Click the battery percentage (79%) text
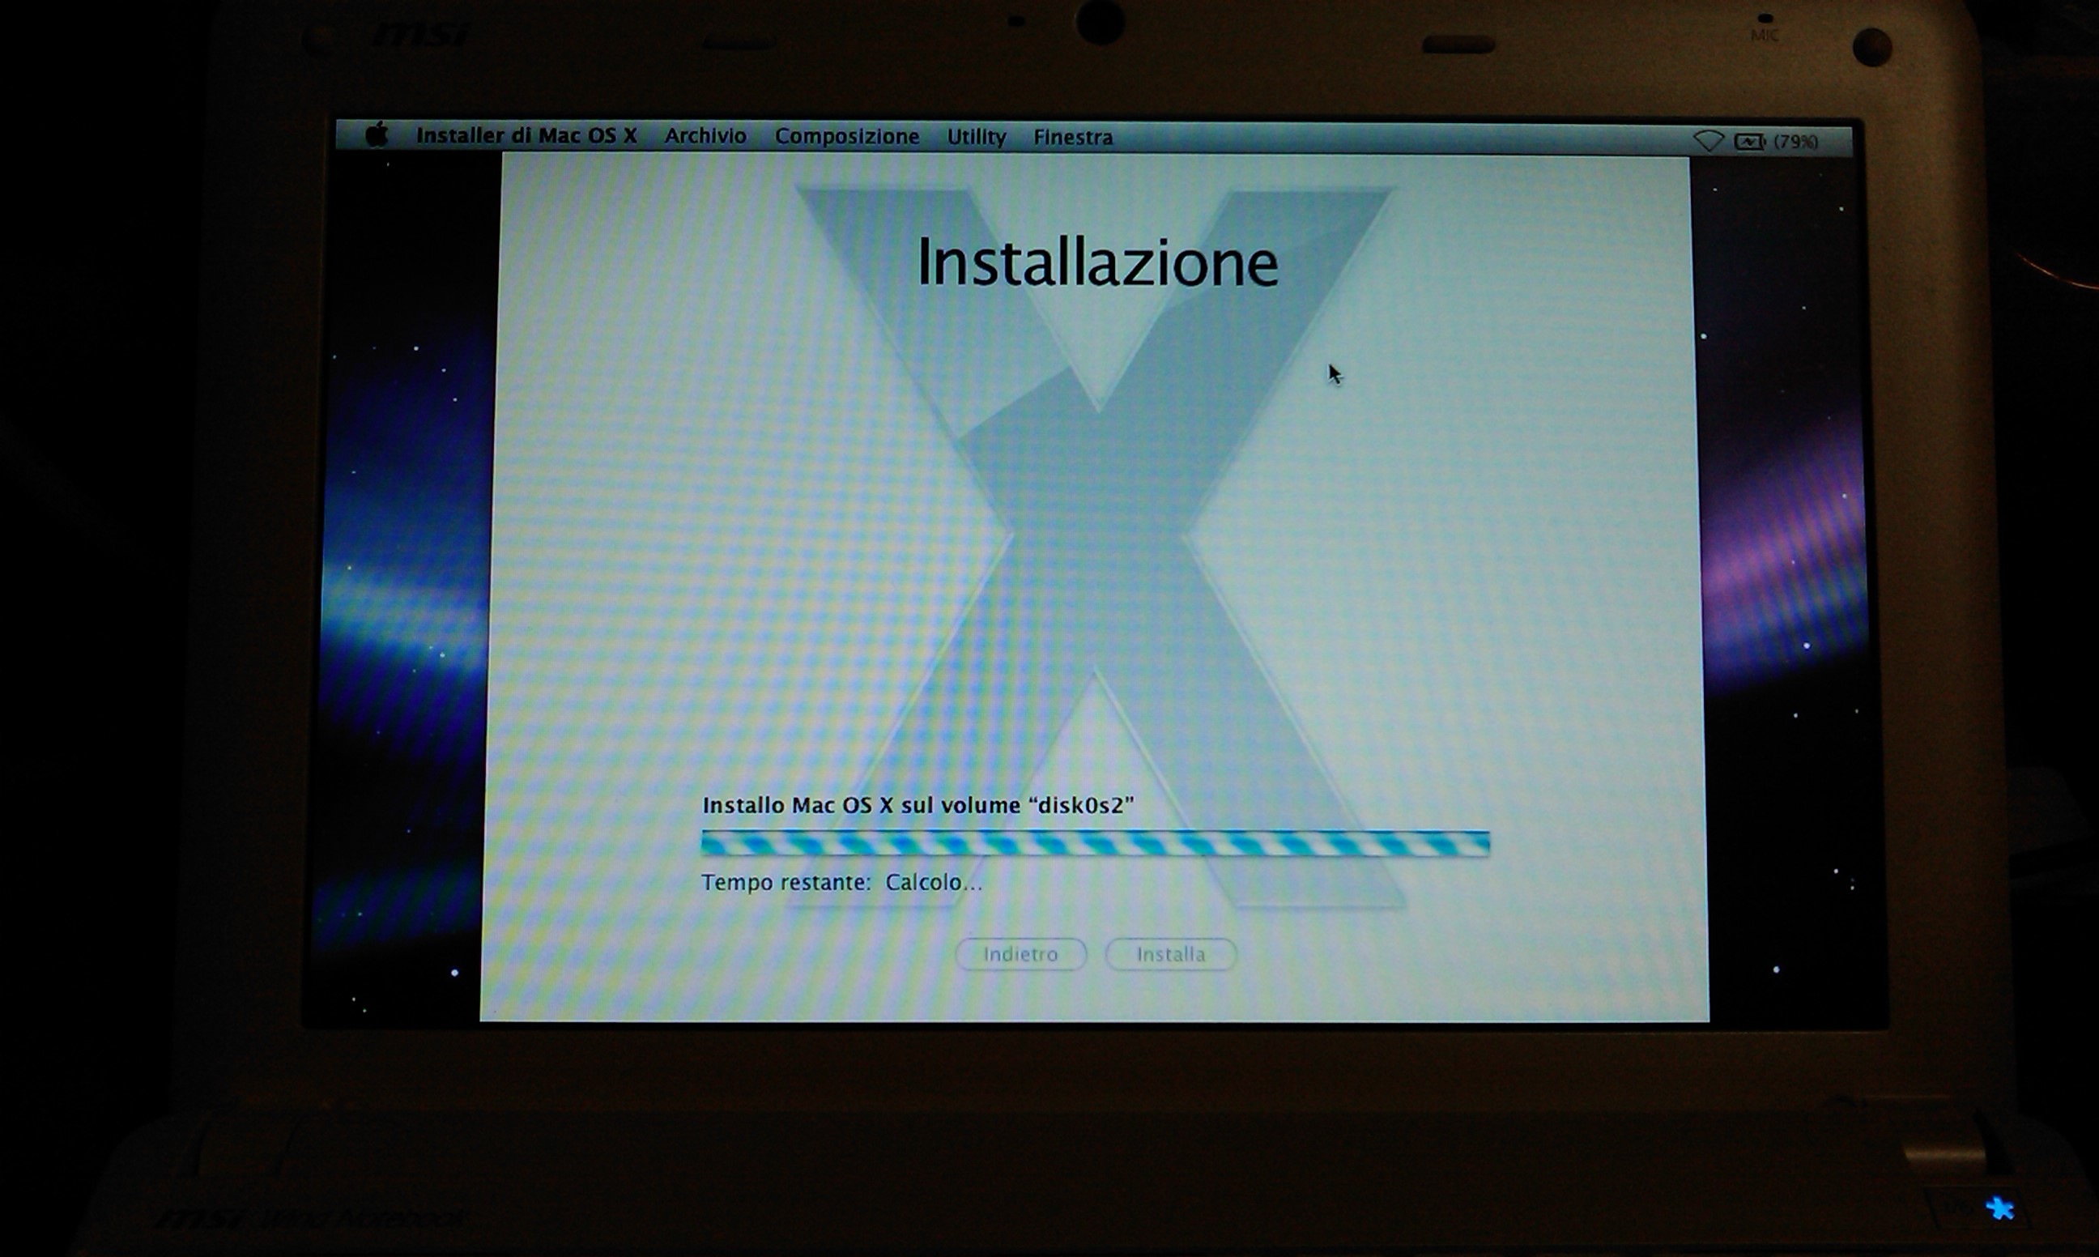2099x1257 pixels. (x=1796, y=142)
